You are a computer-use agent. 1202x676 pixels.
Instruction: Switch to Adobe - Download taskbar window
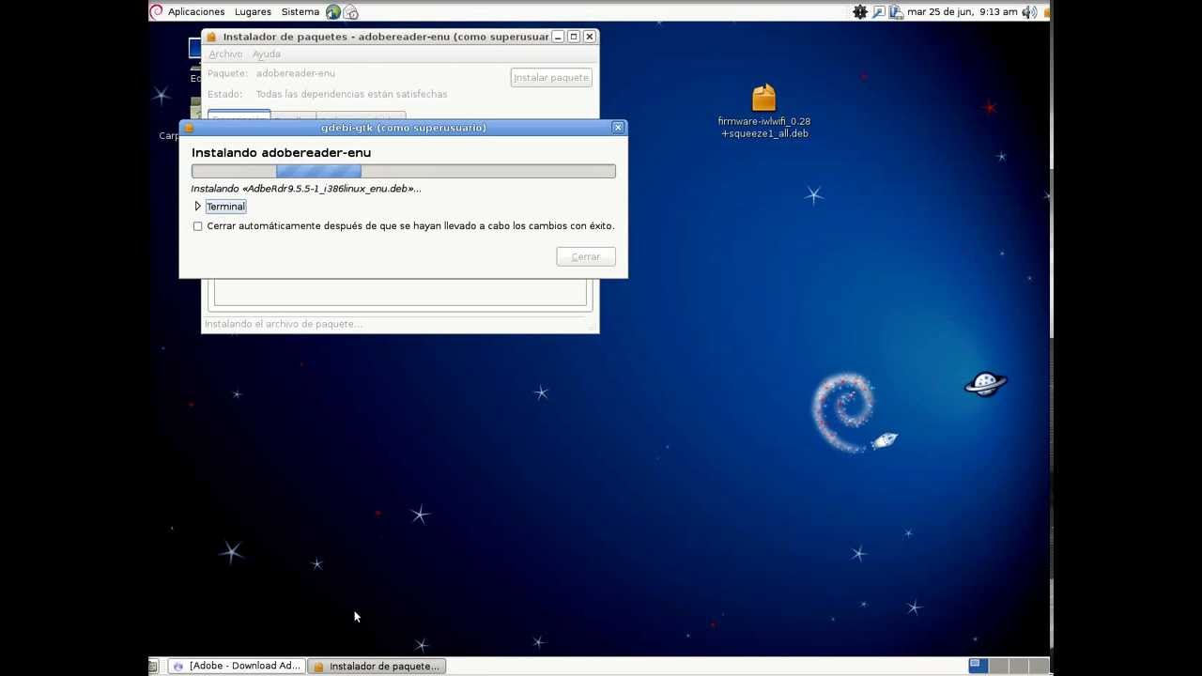237,666
